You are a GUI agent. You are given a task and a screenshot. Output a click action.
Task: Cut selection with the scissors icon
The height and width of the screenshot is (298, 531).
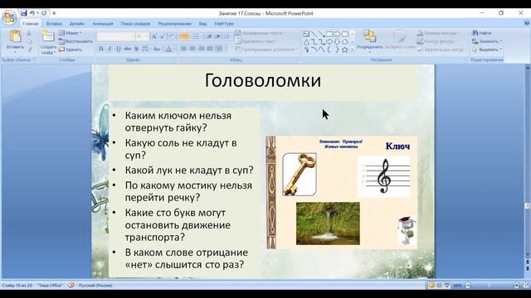[x=29, y=33]
